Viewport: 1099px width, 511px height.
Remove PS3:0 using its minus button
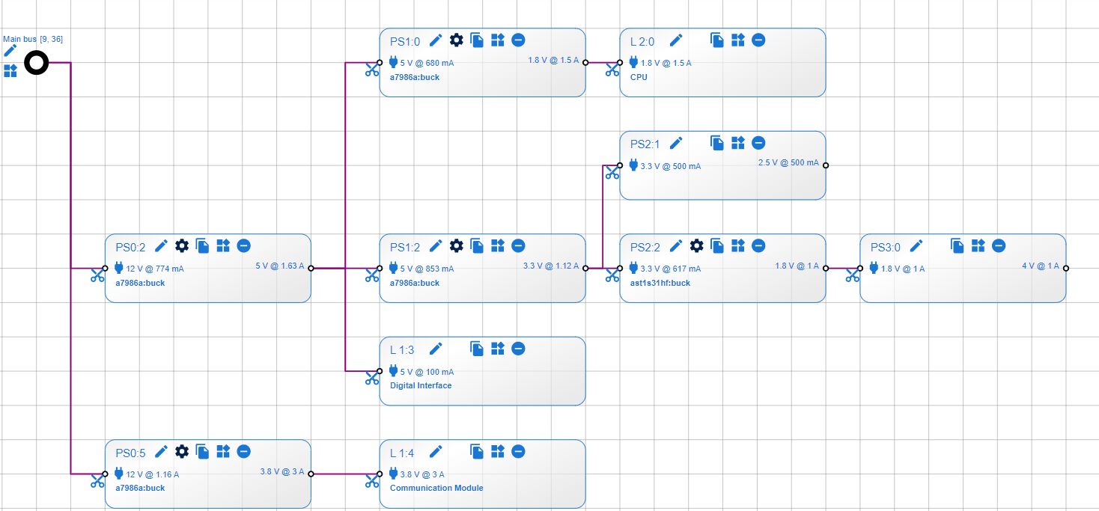tap(998, 245)
